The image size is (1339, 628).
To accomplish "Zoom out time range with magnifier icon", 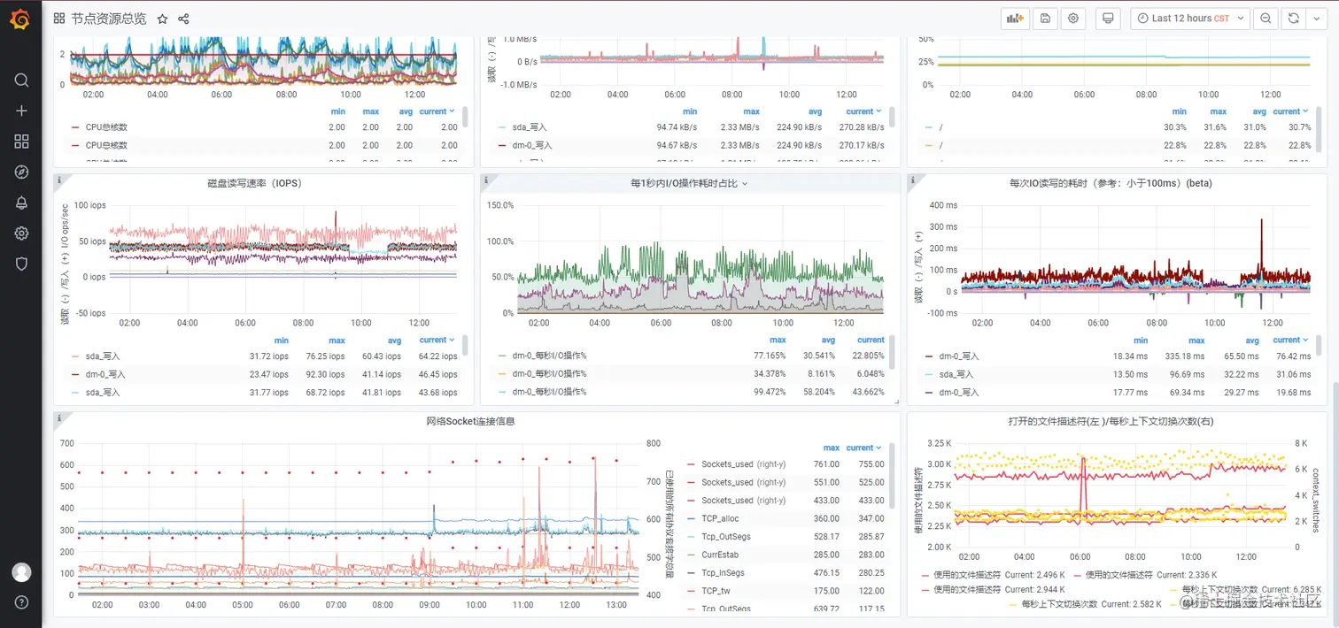I will click(1265, 19).
